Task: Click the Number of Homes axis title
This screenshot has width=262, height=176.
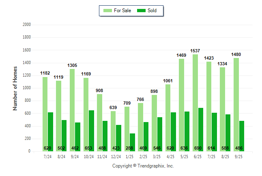Action: (x=15, y=88)
